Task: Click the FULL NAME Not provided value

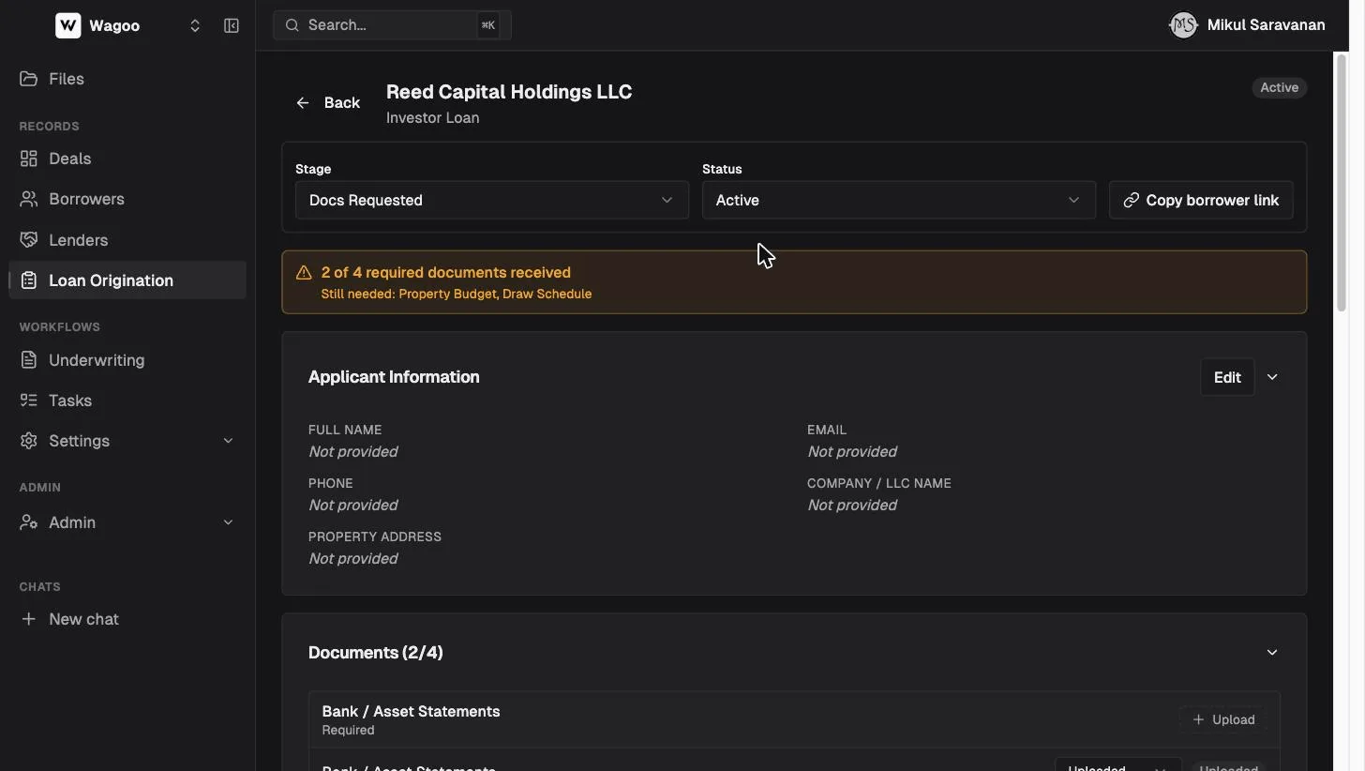Action: (x=353, y=452)
